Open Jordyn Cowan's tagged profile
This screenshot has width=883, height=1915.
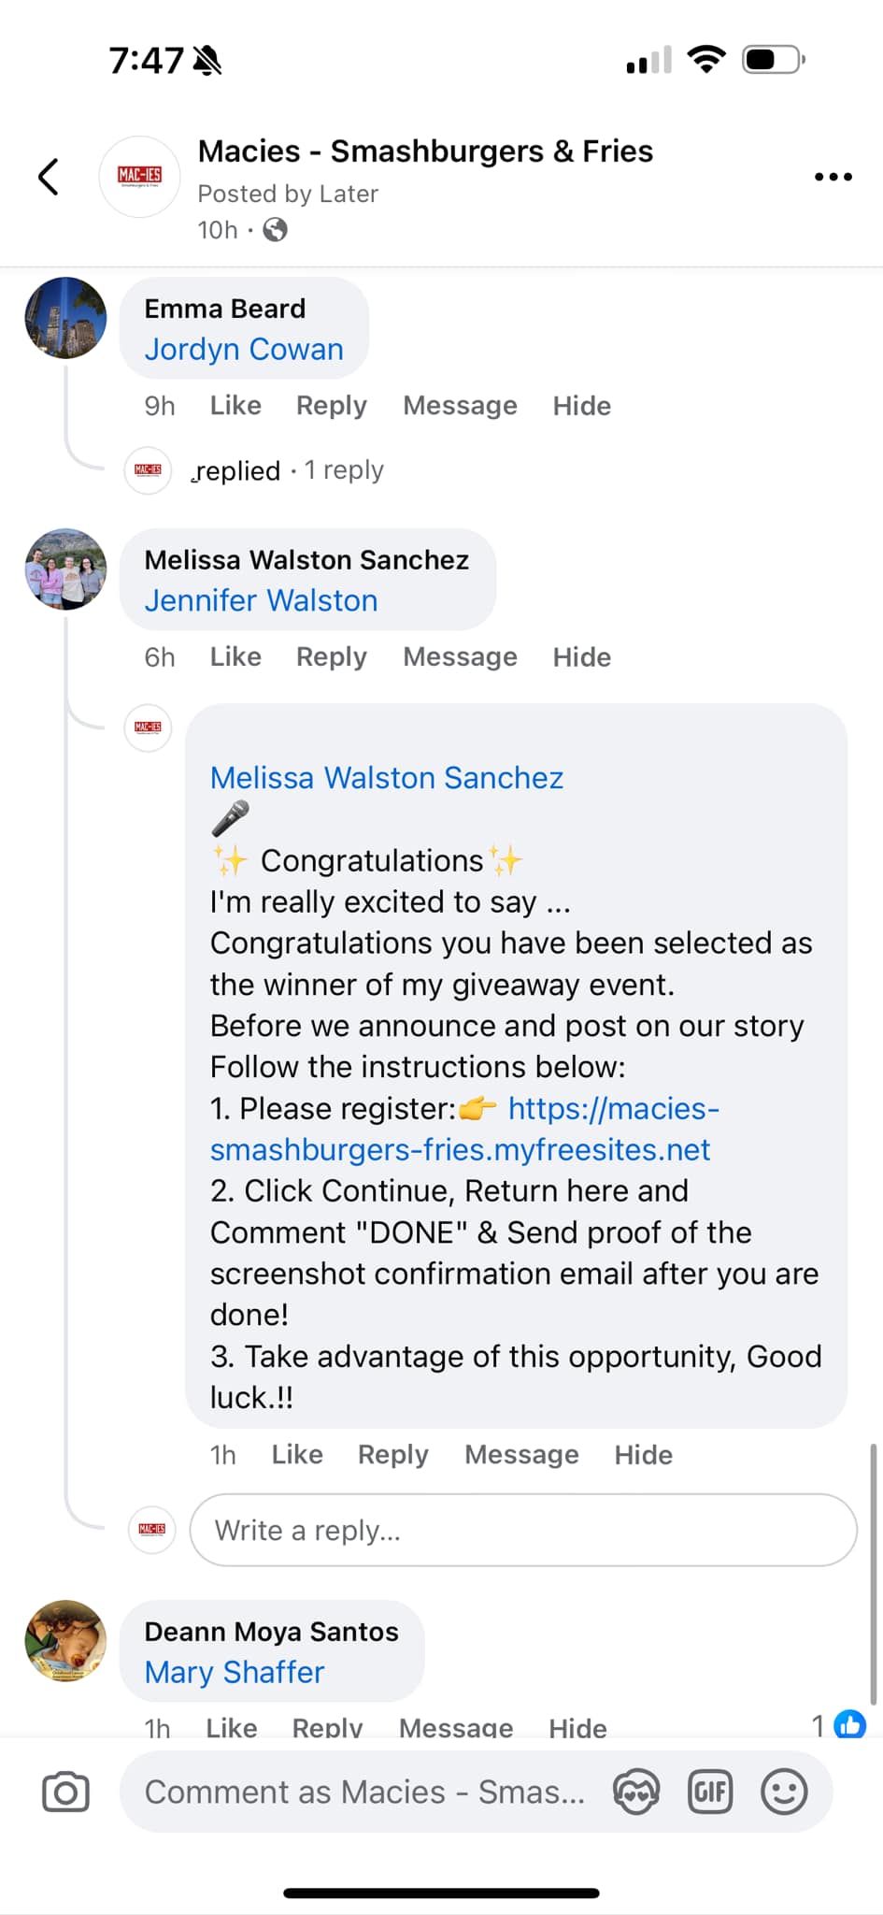click(244, 350)
